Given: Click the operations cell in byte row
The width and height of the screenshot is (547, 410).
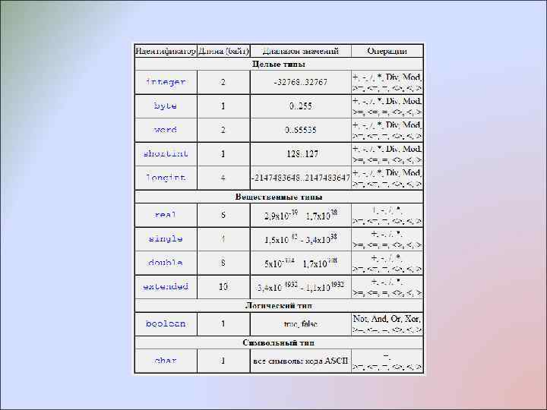Looking at the screenshot, I should (387, 106).
